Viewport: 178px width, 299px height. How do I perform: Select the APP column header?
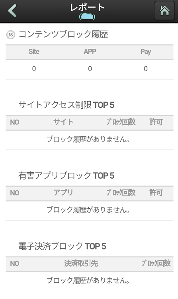click(x=90, y=52)
